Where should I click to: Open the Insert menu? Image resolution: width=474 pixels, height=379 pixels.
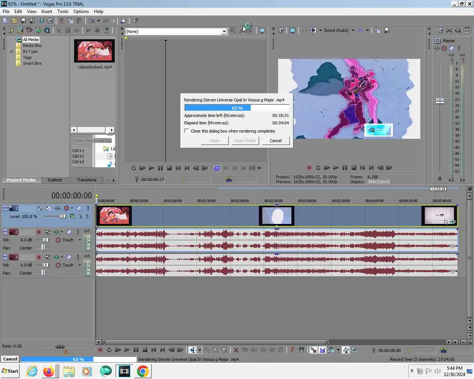[47, 11]
